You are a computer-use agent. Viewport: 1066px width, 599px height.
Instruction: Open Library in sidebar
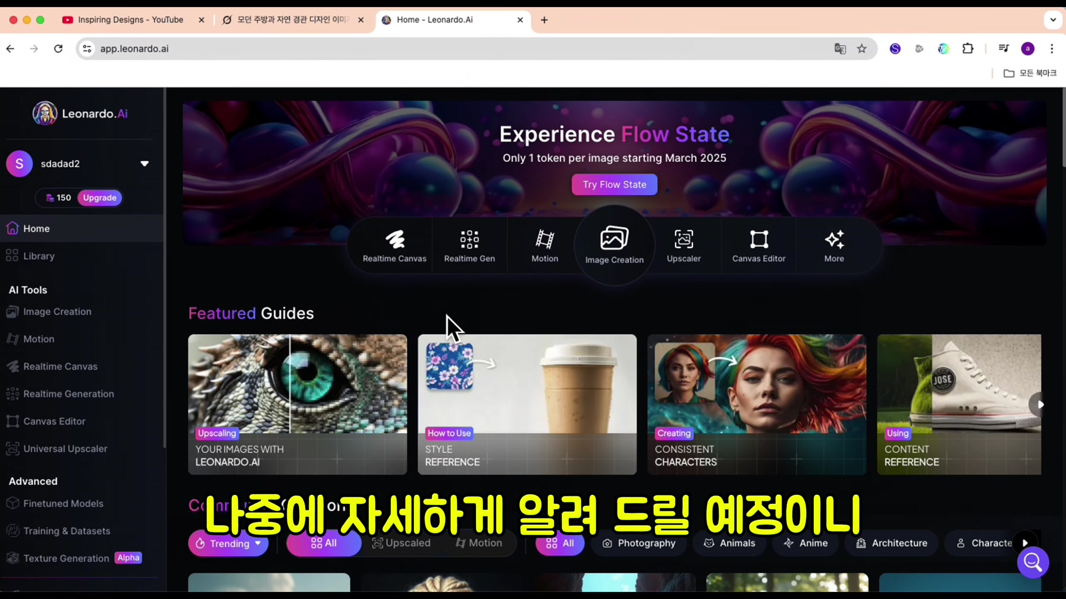pyautogui.click(x=81, y=256)
